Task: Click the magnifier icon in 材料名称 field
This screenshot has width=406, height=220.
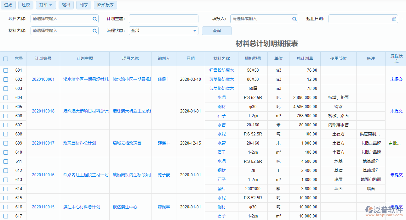Action: (94, 31)
